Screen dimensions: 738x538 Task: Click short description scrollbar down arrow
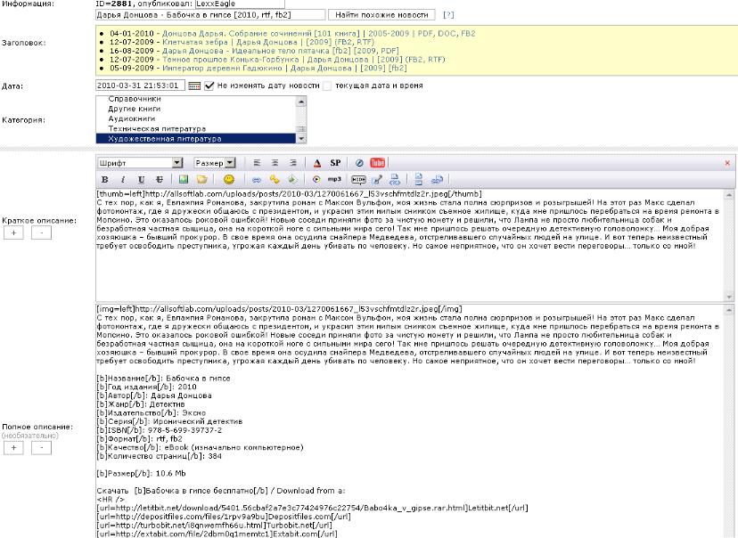[x=729, y=297]
